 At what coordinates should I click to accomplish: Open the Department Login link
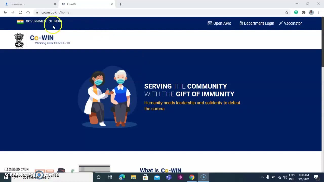257,23
